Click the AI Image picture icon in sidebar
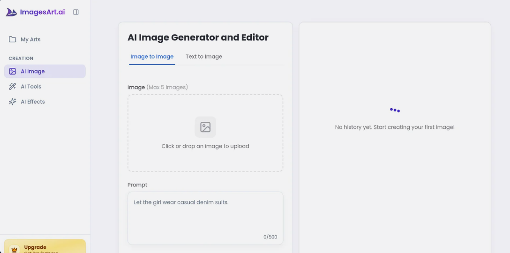The width and height of the screenshot is (510, 253). coord(13,72)
